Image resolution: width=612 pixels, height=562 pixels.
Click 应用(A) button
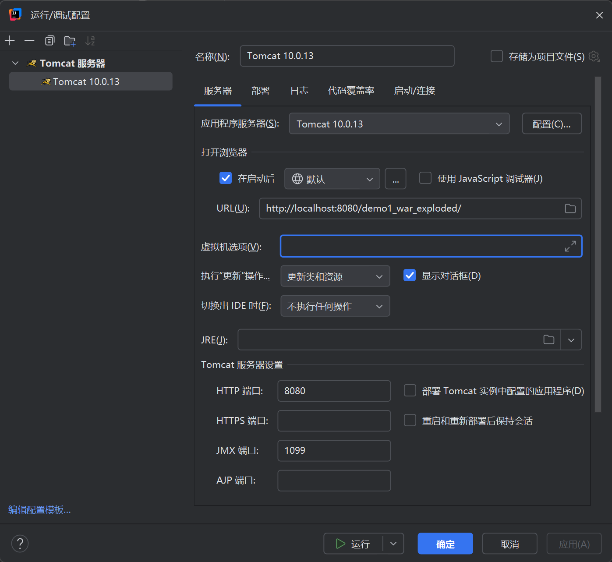[574, 544]
